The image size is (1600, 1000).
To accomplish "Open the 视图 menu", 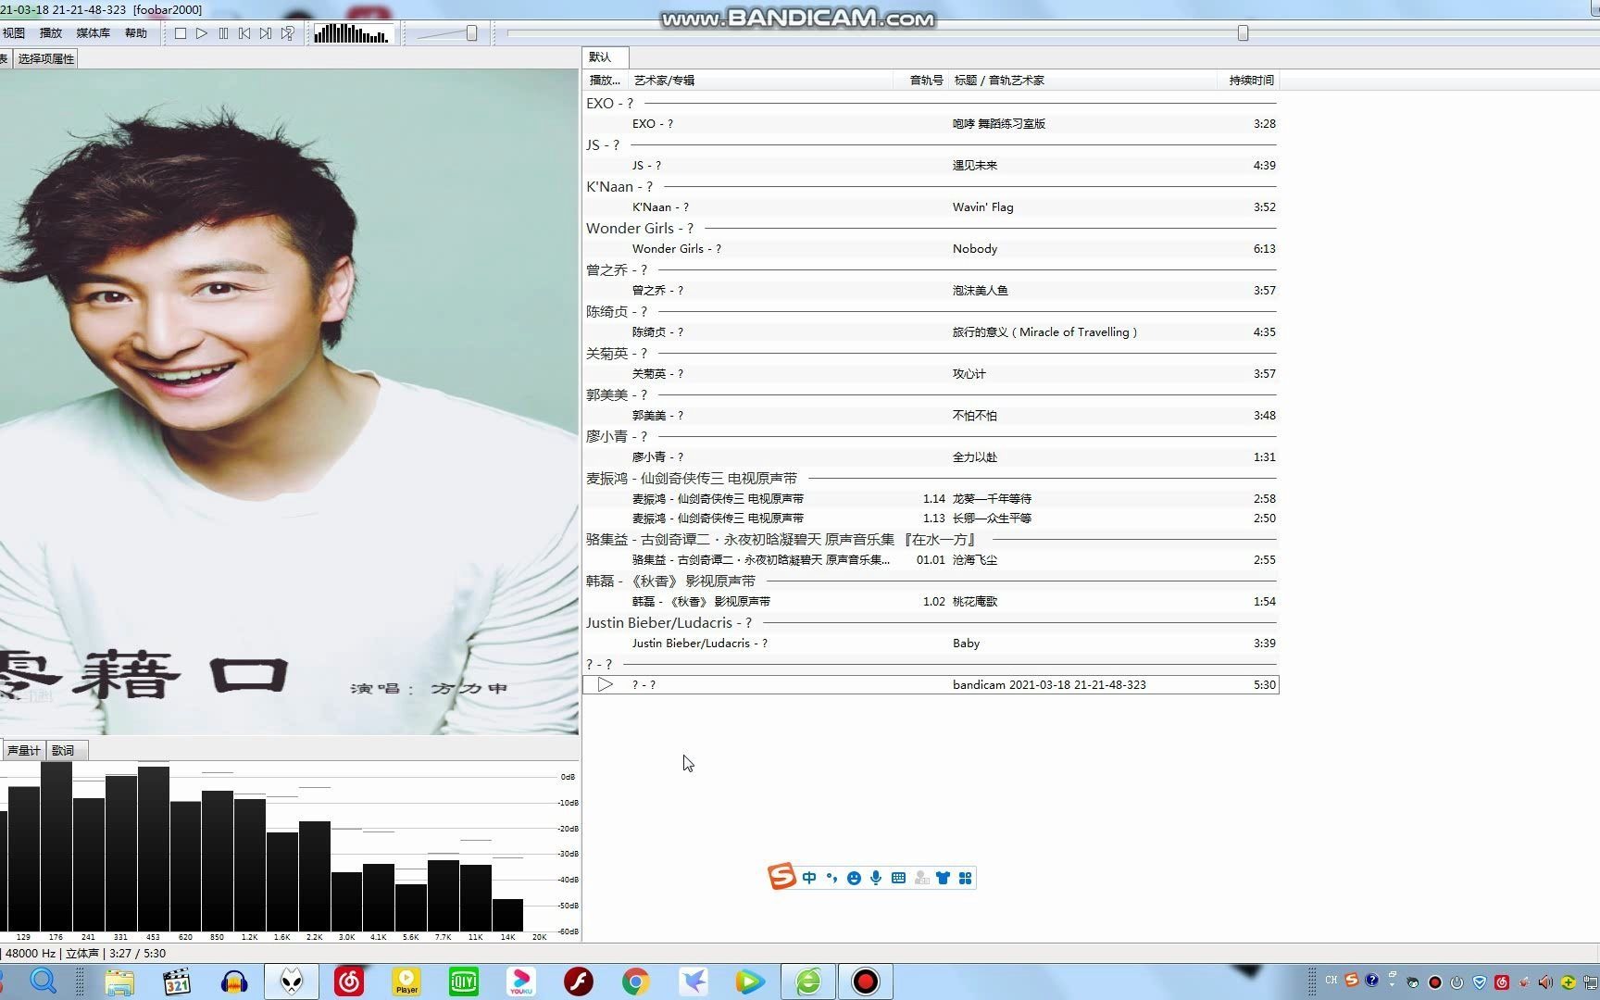I will tap(14, 33).
